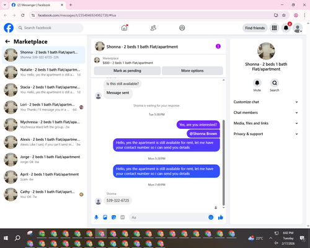Click Find friends button
This screenshot has width=310, height=248.
click(255, 28)
